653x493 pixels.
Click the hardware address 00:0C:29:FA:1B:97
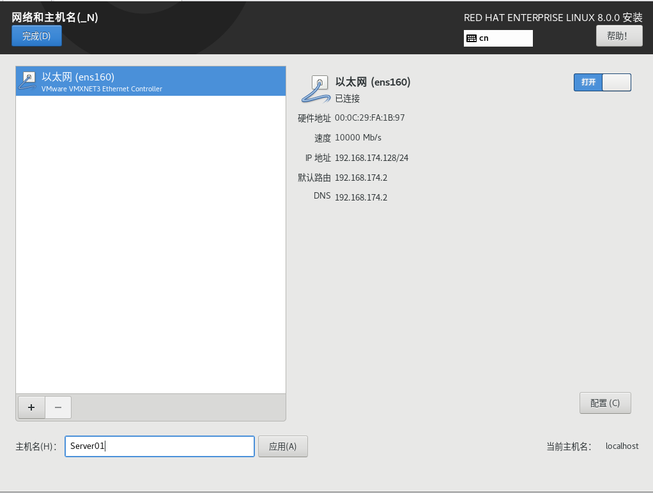pos(370,118)
